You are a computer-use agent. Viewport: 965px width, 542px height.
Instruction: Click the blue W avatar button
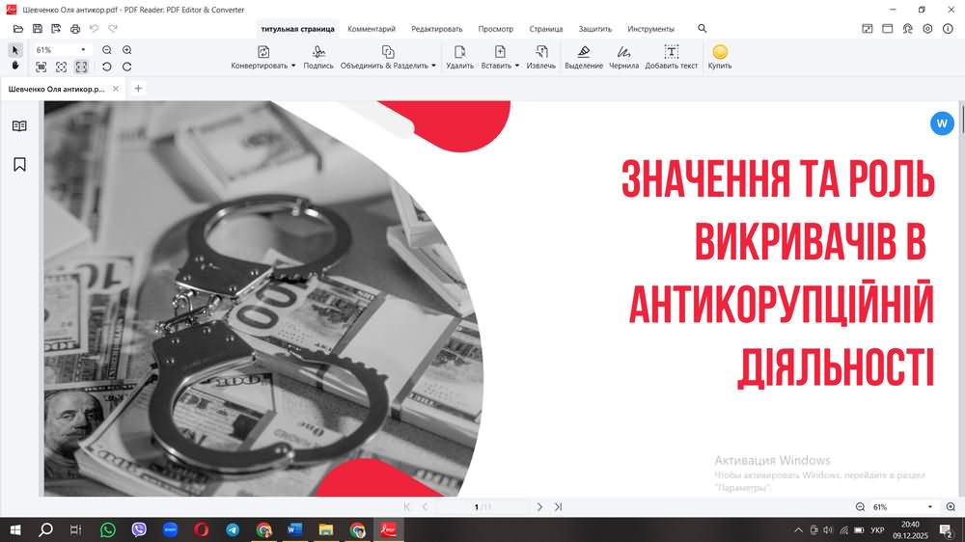(x=942, y=123)
